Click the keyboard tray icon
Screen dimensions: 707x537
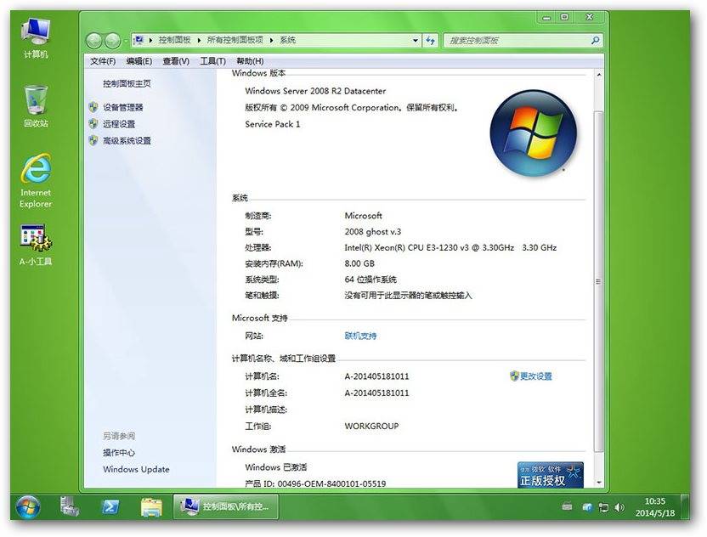point(568,506)
